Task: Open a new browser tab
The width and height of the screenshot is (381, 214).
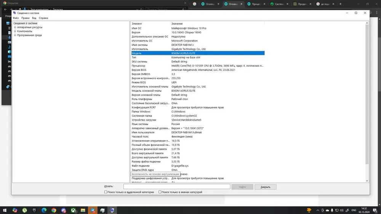Action: point(340,4)
